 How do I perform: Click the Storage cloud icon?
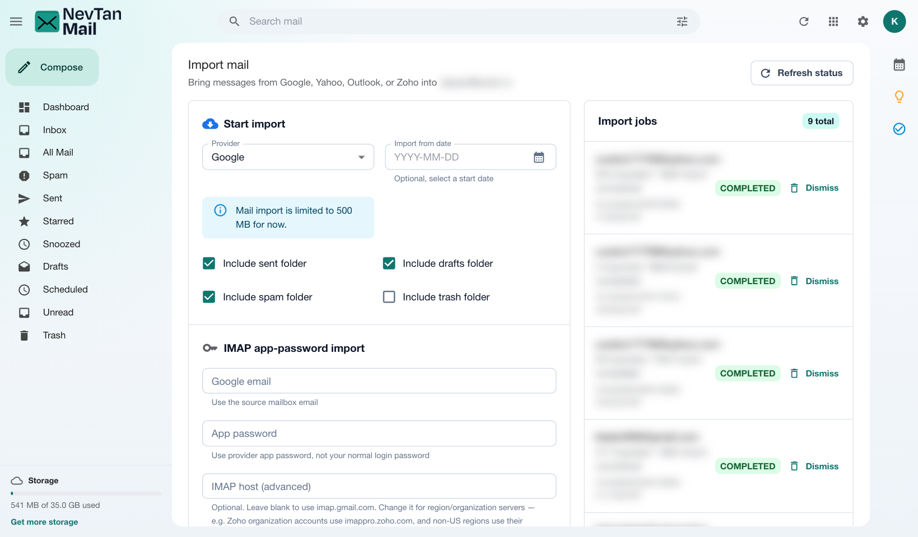point(17,481)
